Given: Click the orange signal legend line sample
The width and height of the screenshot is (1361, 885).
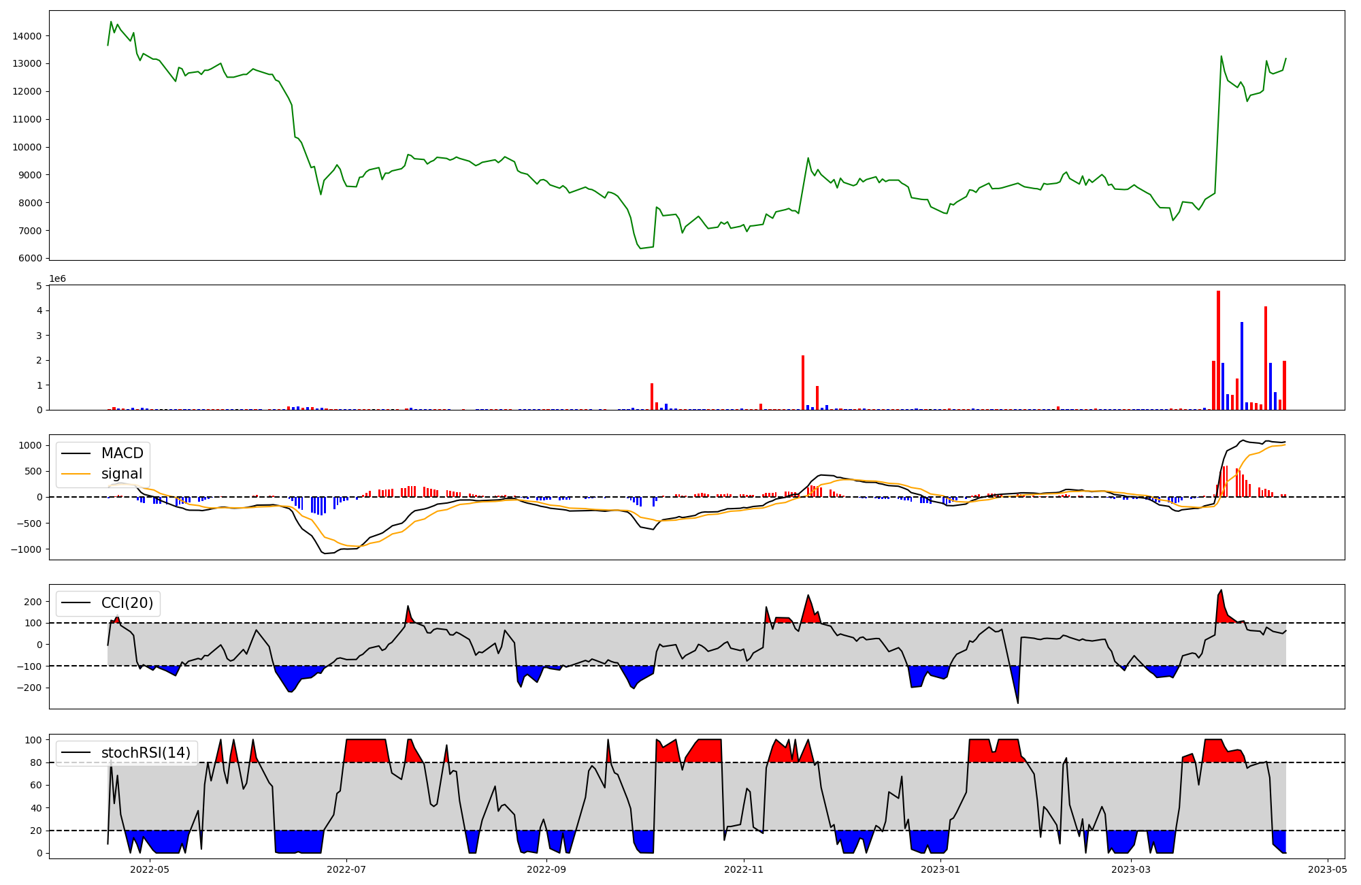Looking at the screenshot, I should tap(76, 474).
